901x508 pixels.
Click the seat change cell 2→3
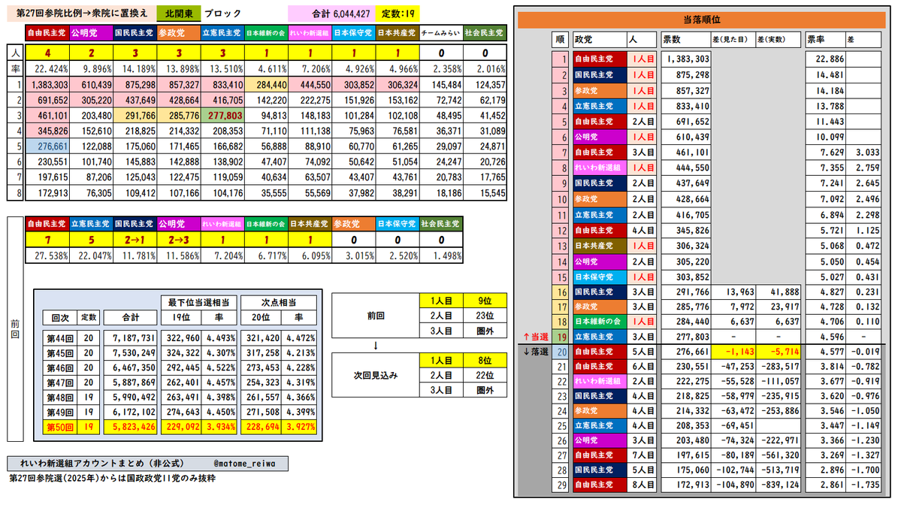tap(179, 240)
